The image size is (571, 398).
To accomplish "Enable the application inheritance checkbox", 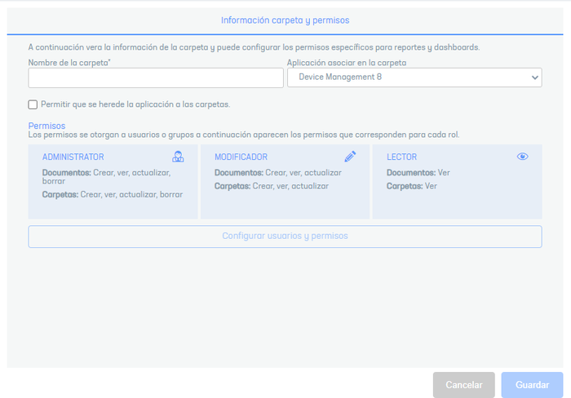I will pos(33,104).
